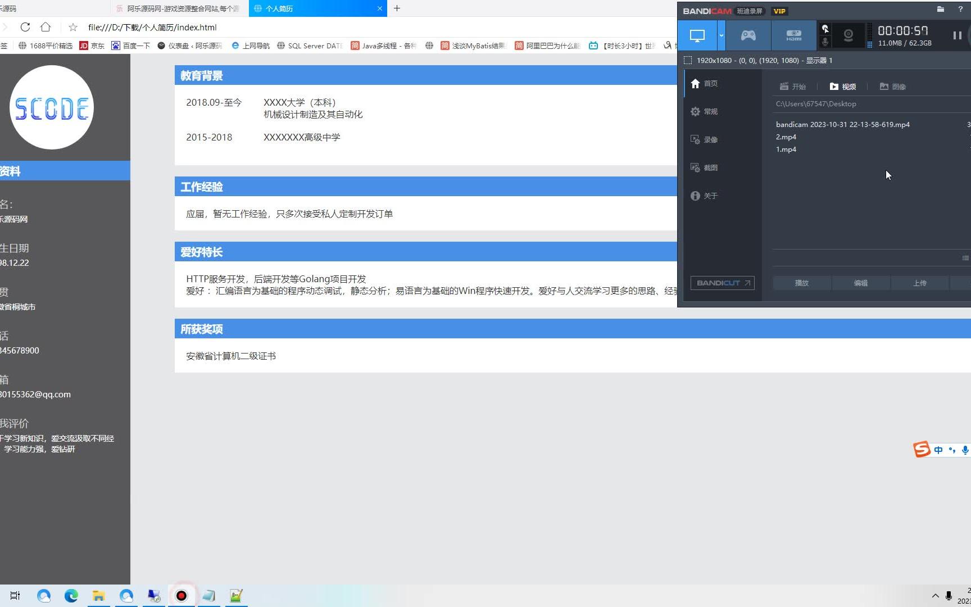
Task: Reload the browser page
Action: tap(25, 27)
